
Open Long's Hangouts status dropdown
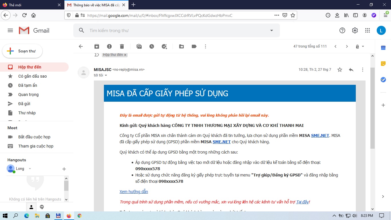coord(30,169)
